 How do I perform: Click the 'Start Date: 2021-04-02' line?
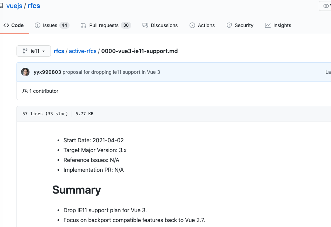93,140
